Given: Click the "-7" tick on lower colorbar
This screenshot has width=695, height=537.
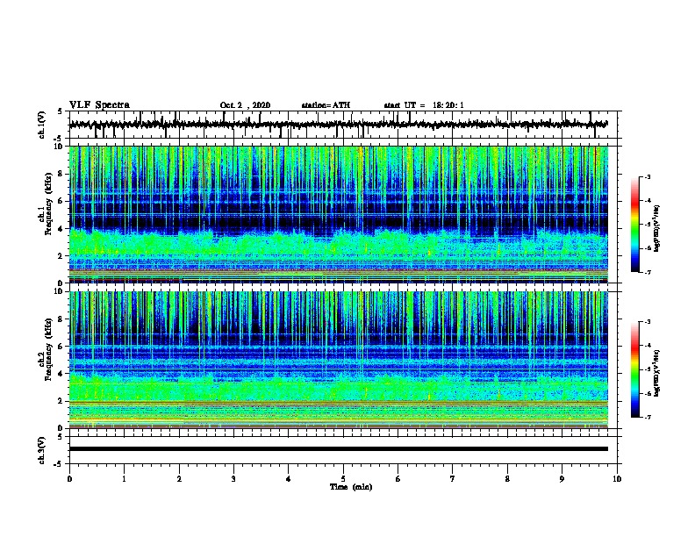Looking at the screenshot, I should point(647,417).
